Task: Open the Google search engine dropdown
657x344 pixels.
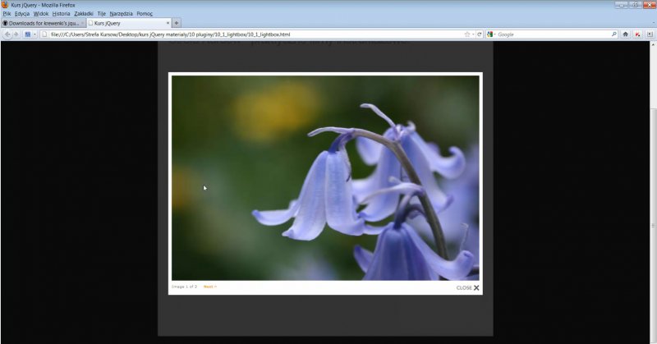Action: pos(491,34)
